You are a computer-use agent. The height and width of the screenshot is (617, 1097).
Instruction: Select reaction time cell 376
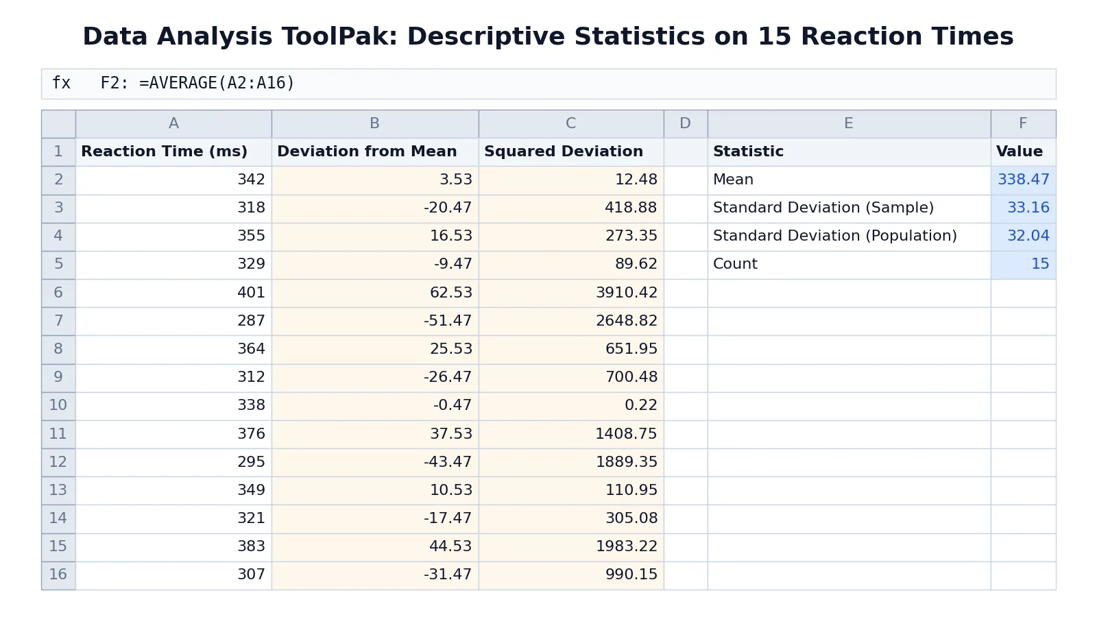pyautogui.click(x=173, y=434)
